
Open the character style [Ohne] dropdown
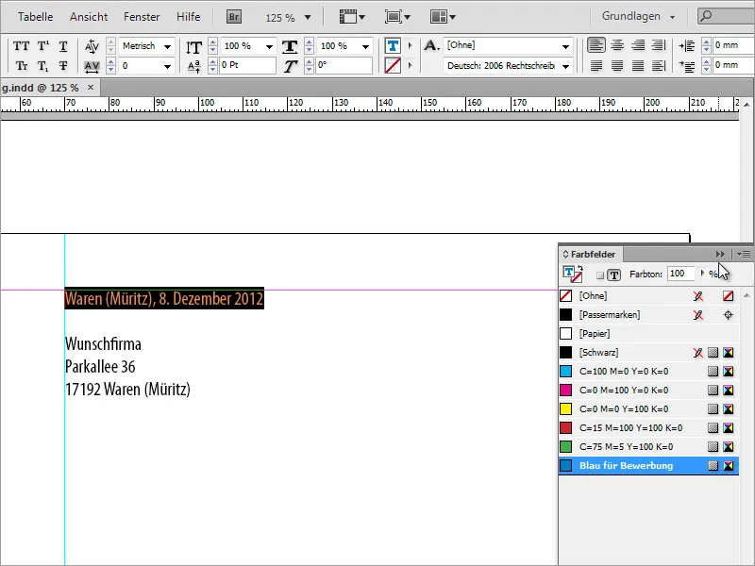click(x=565, y=46)
